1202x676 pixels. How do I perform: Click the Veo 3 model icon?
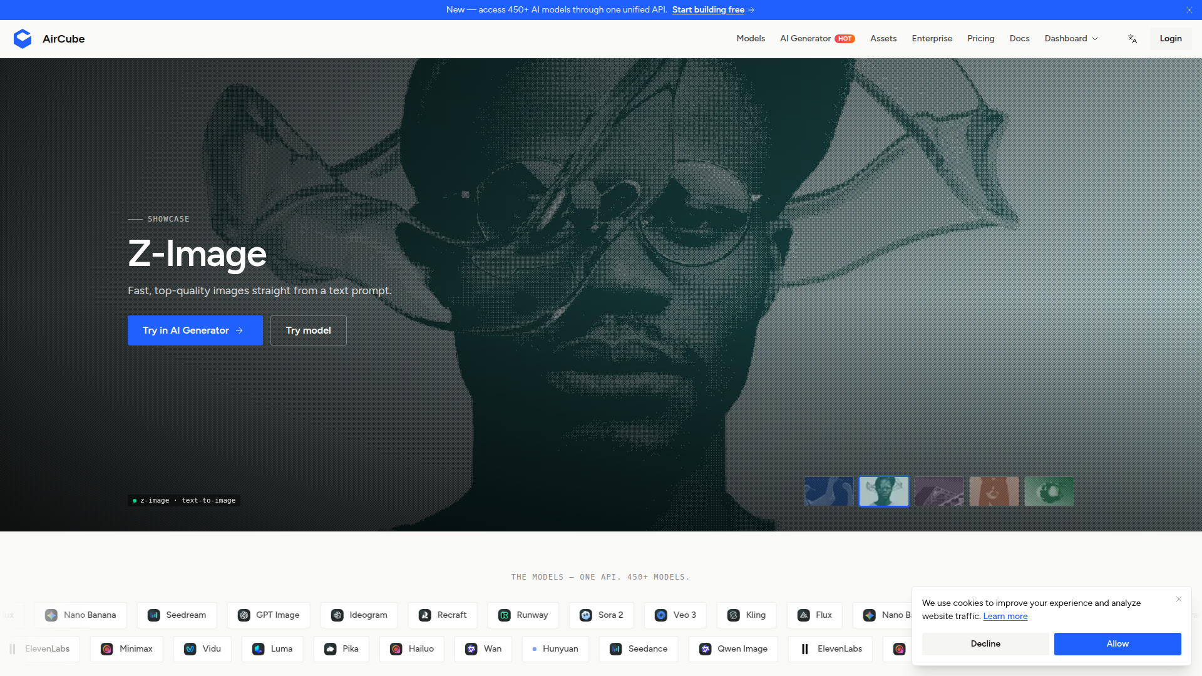[660, 615]
